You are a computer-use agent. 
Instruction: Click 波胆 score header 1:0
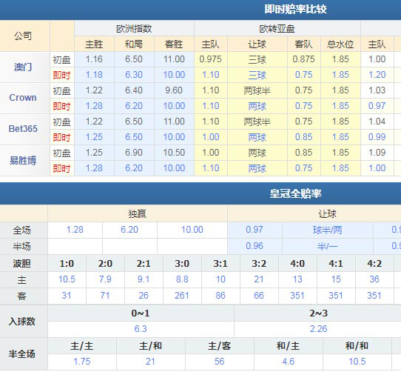click(x=67, y=263)
